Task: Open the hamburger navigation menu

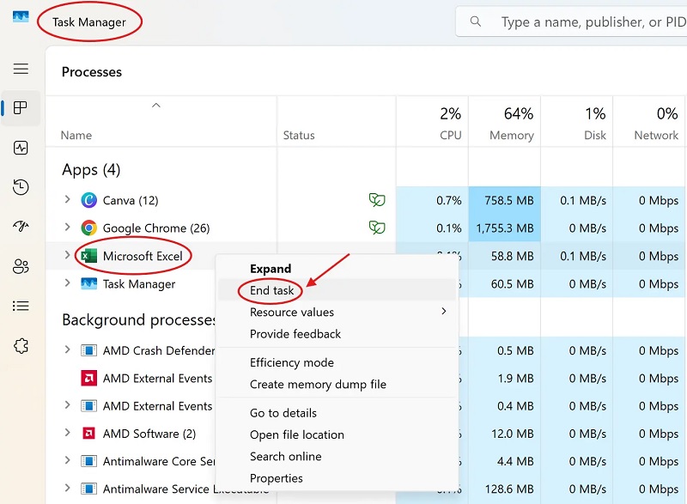Action: coord(21,69)
